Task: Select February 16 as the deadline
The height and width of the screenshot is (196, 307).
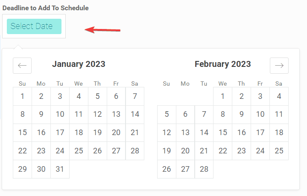Action: [x=241, y=133]
